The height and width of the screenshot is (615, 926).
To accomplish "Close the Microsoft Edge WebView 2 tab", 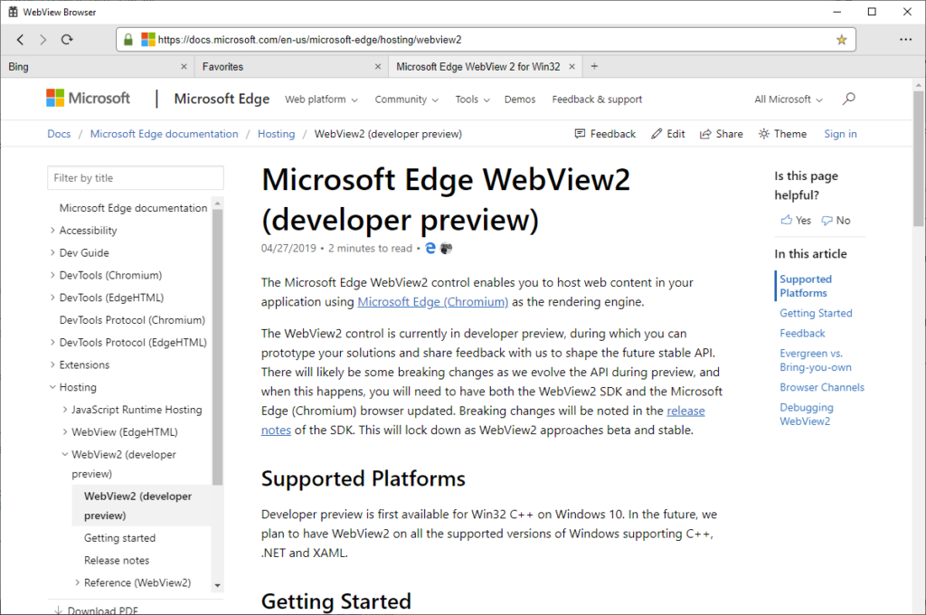I will coord(572,67).
